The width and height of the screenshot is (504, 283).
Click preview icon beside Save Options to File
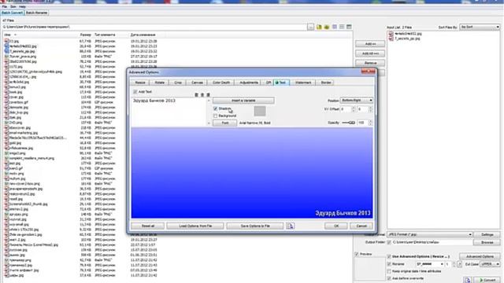point(291,226)
